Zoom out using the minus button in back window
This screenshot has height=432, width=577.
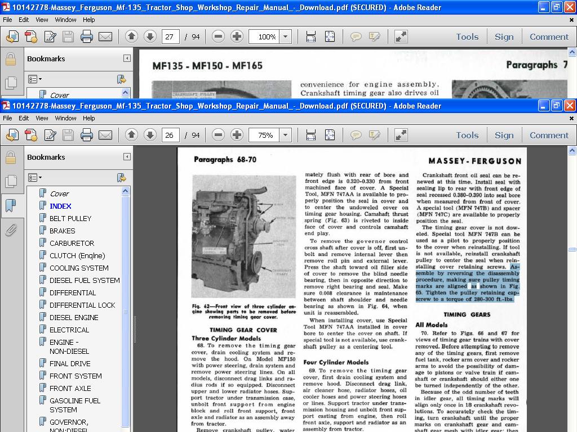pos(218,37)
